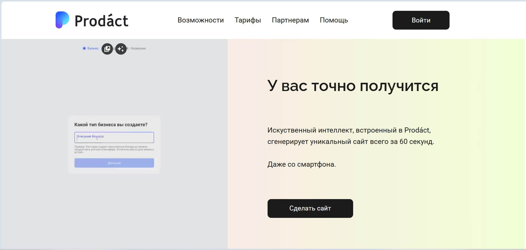Open the Помощь navigation link

(x=334, y=20)
